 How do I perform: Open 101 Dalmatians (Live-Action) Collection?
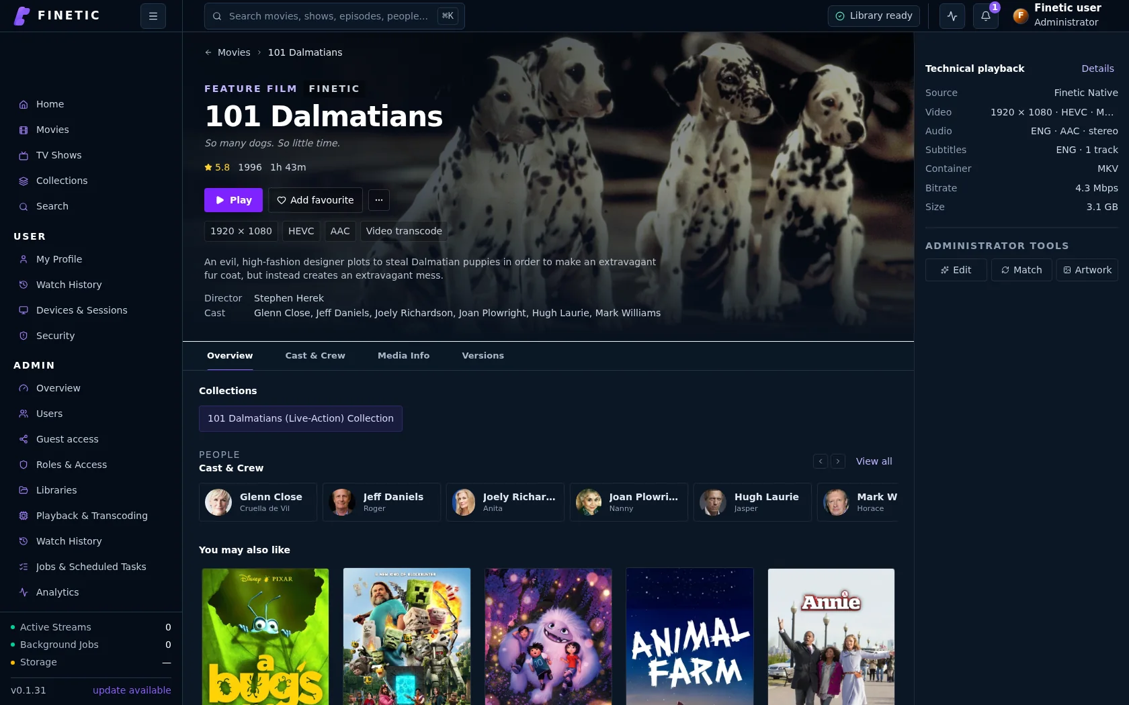click(x=300, y=418)
